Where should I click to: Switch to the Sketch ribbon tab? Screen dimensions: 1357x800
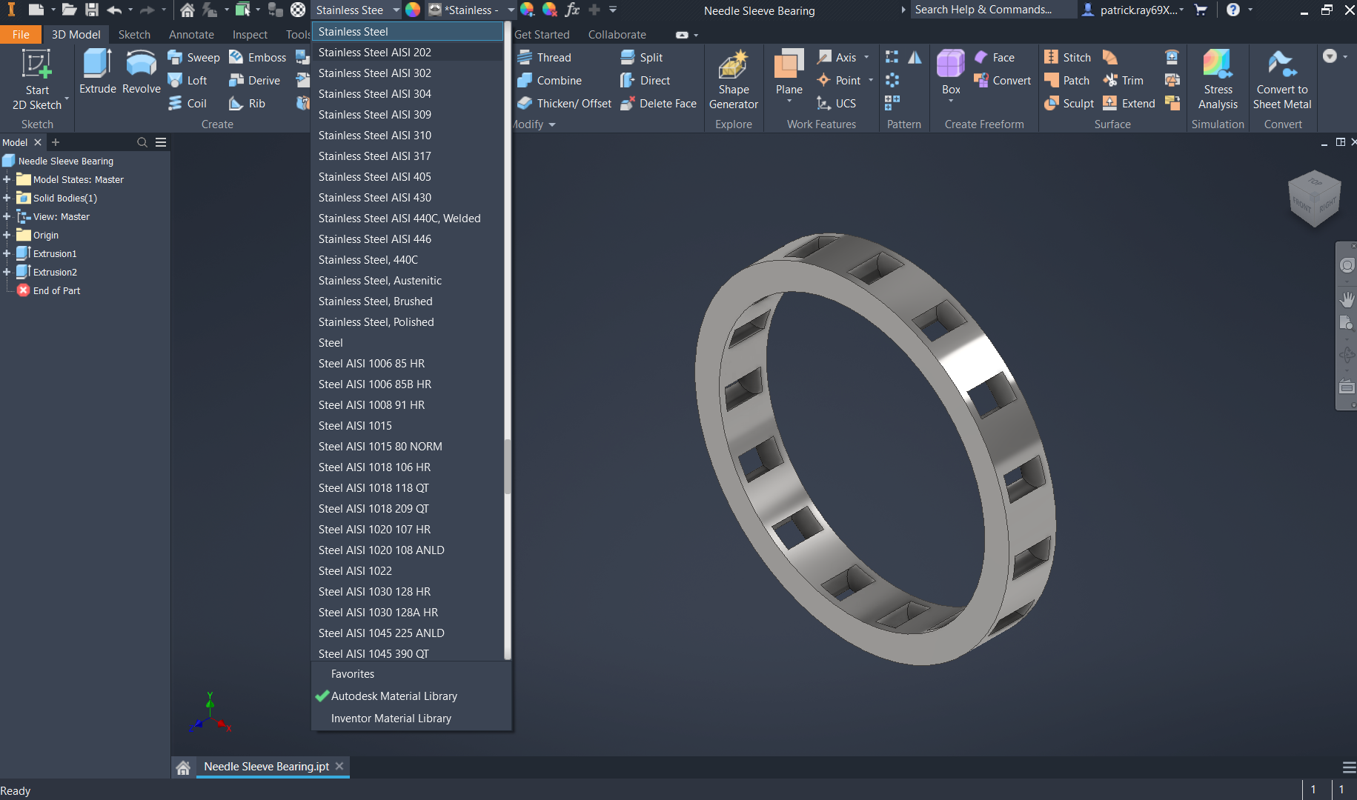point(134,35)
